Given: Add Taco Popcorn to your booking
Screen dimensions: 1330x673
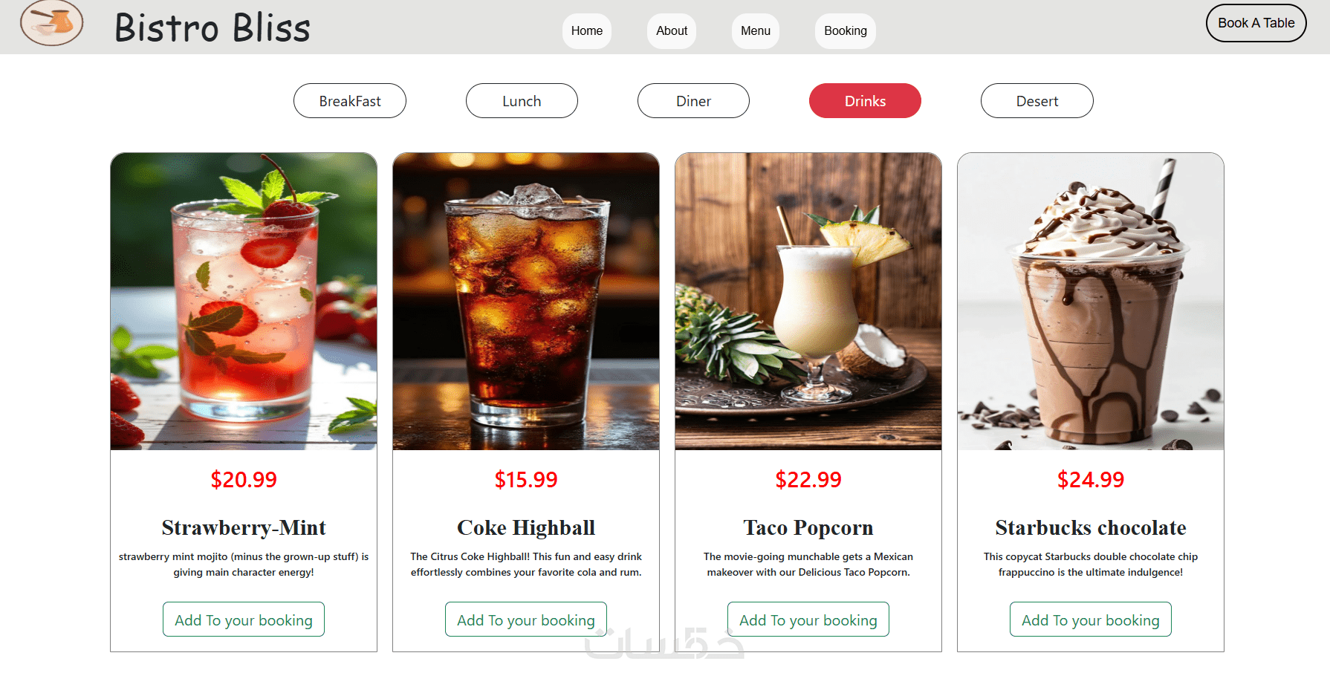Looking at the screenshot, I should [x=808, y=620].
